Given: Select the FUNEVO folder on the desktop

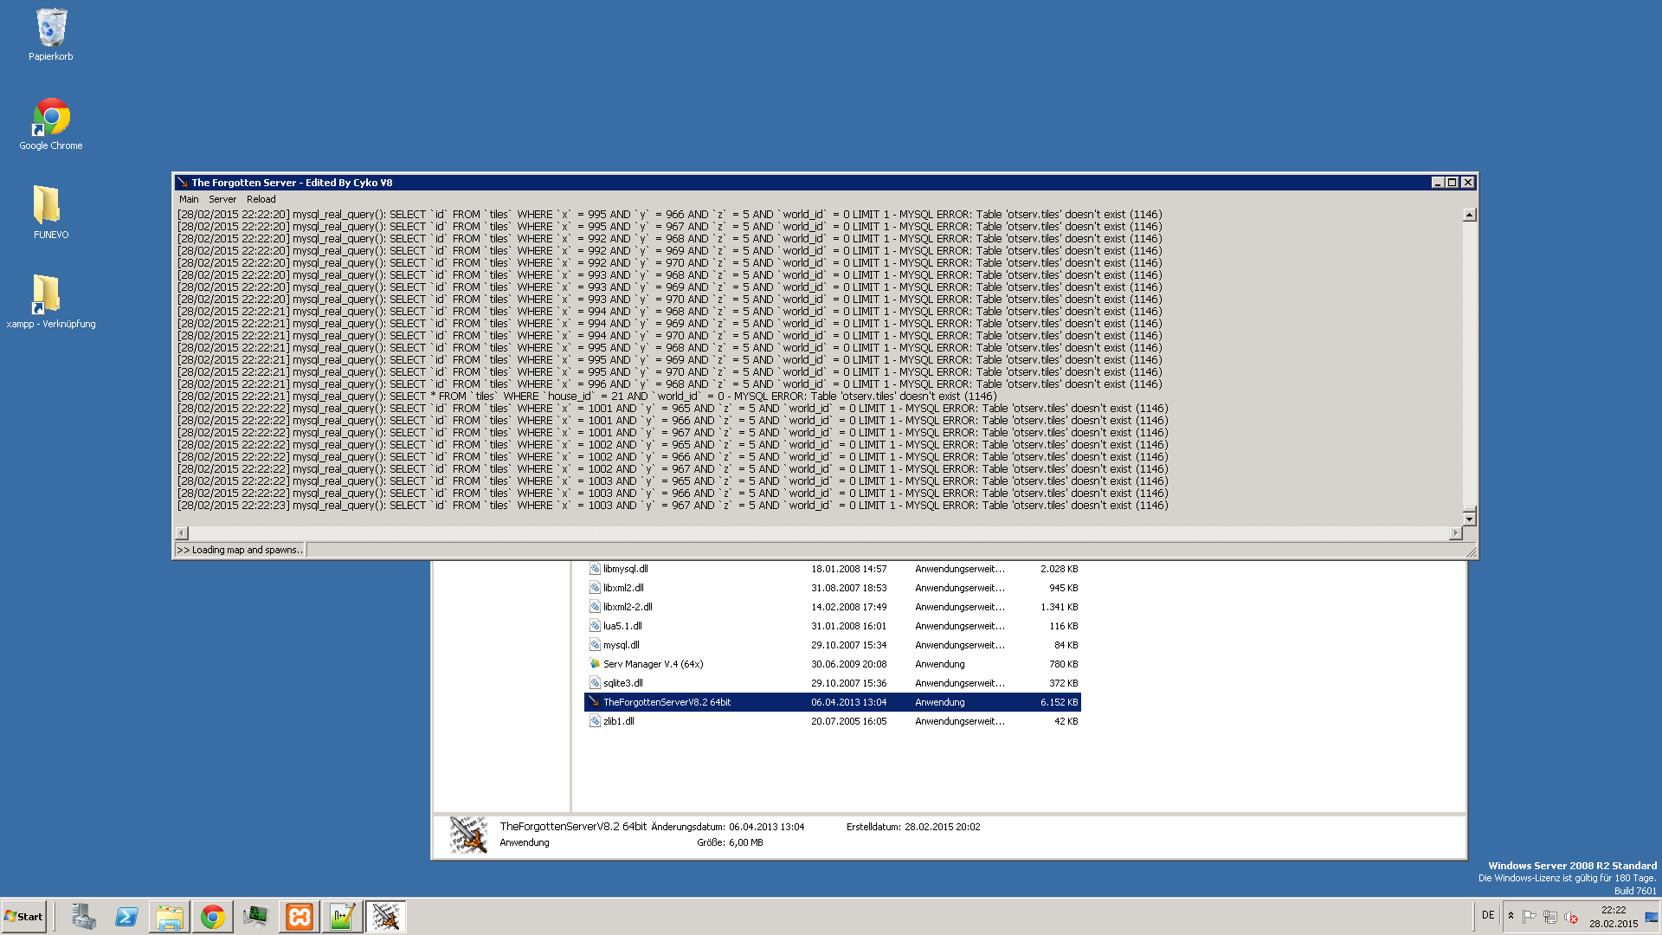Looking at the screenshot, I should coord(51,213).
